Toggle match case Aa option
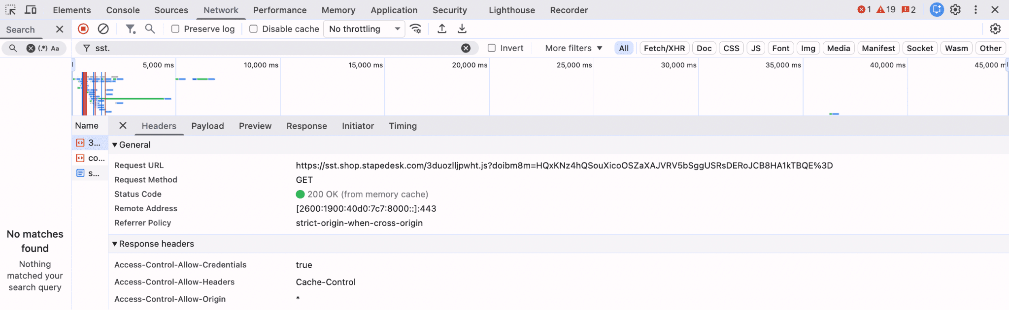Viewport: 1009px width, 310px height. (55, 48)
